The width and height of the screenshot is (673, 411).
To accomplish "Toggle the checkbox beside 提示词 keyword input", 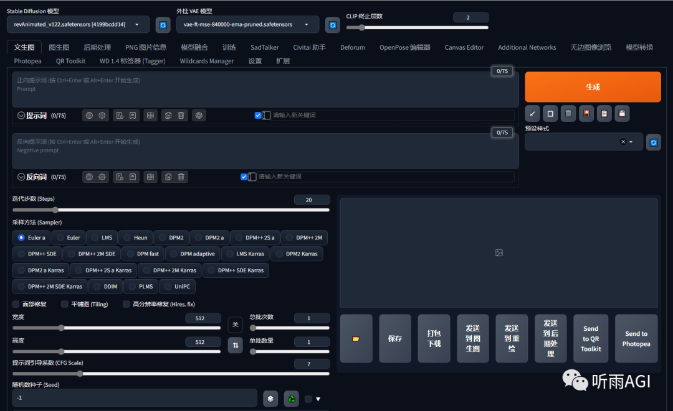I will tap(258, 115).
